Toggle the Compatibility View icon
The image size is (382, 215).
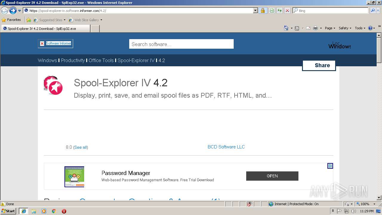272,10
